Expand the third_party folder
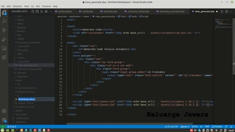Screen dimensions: 235x132 tap(22, 50)
